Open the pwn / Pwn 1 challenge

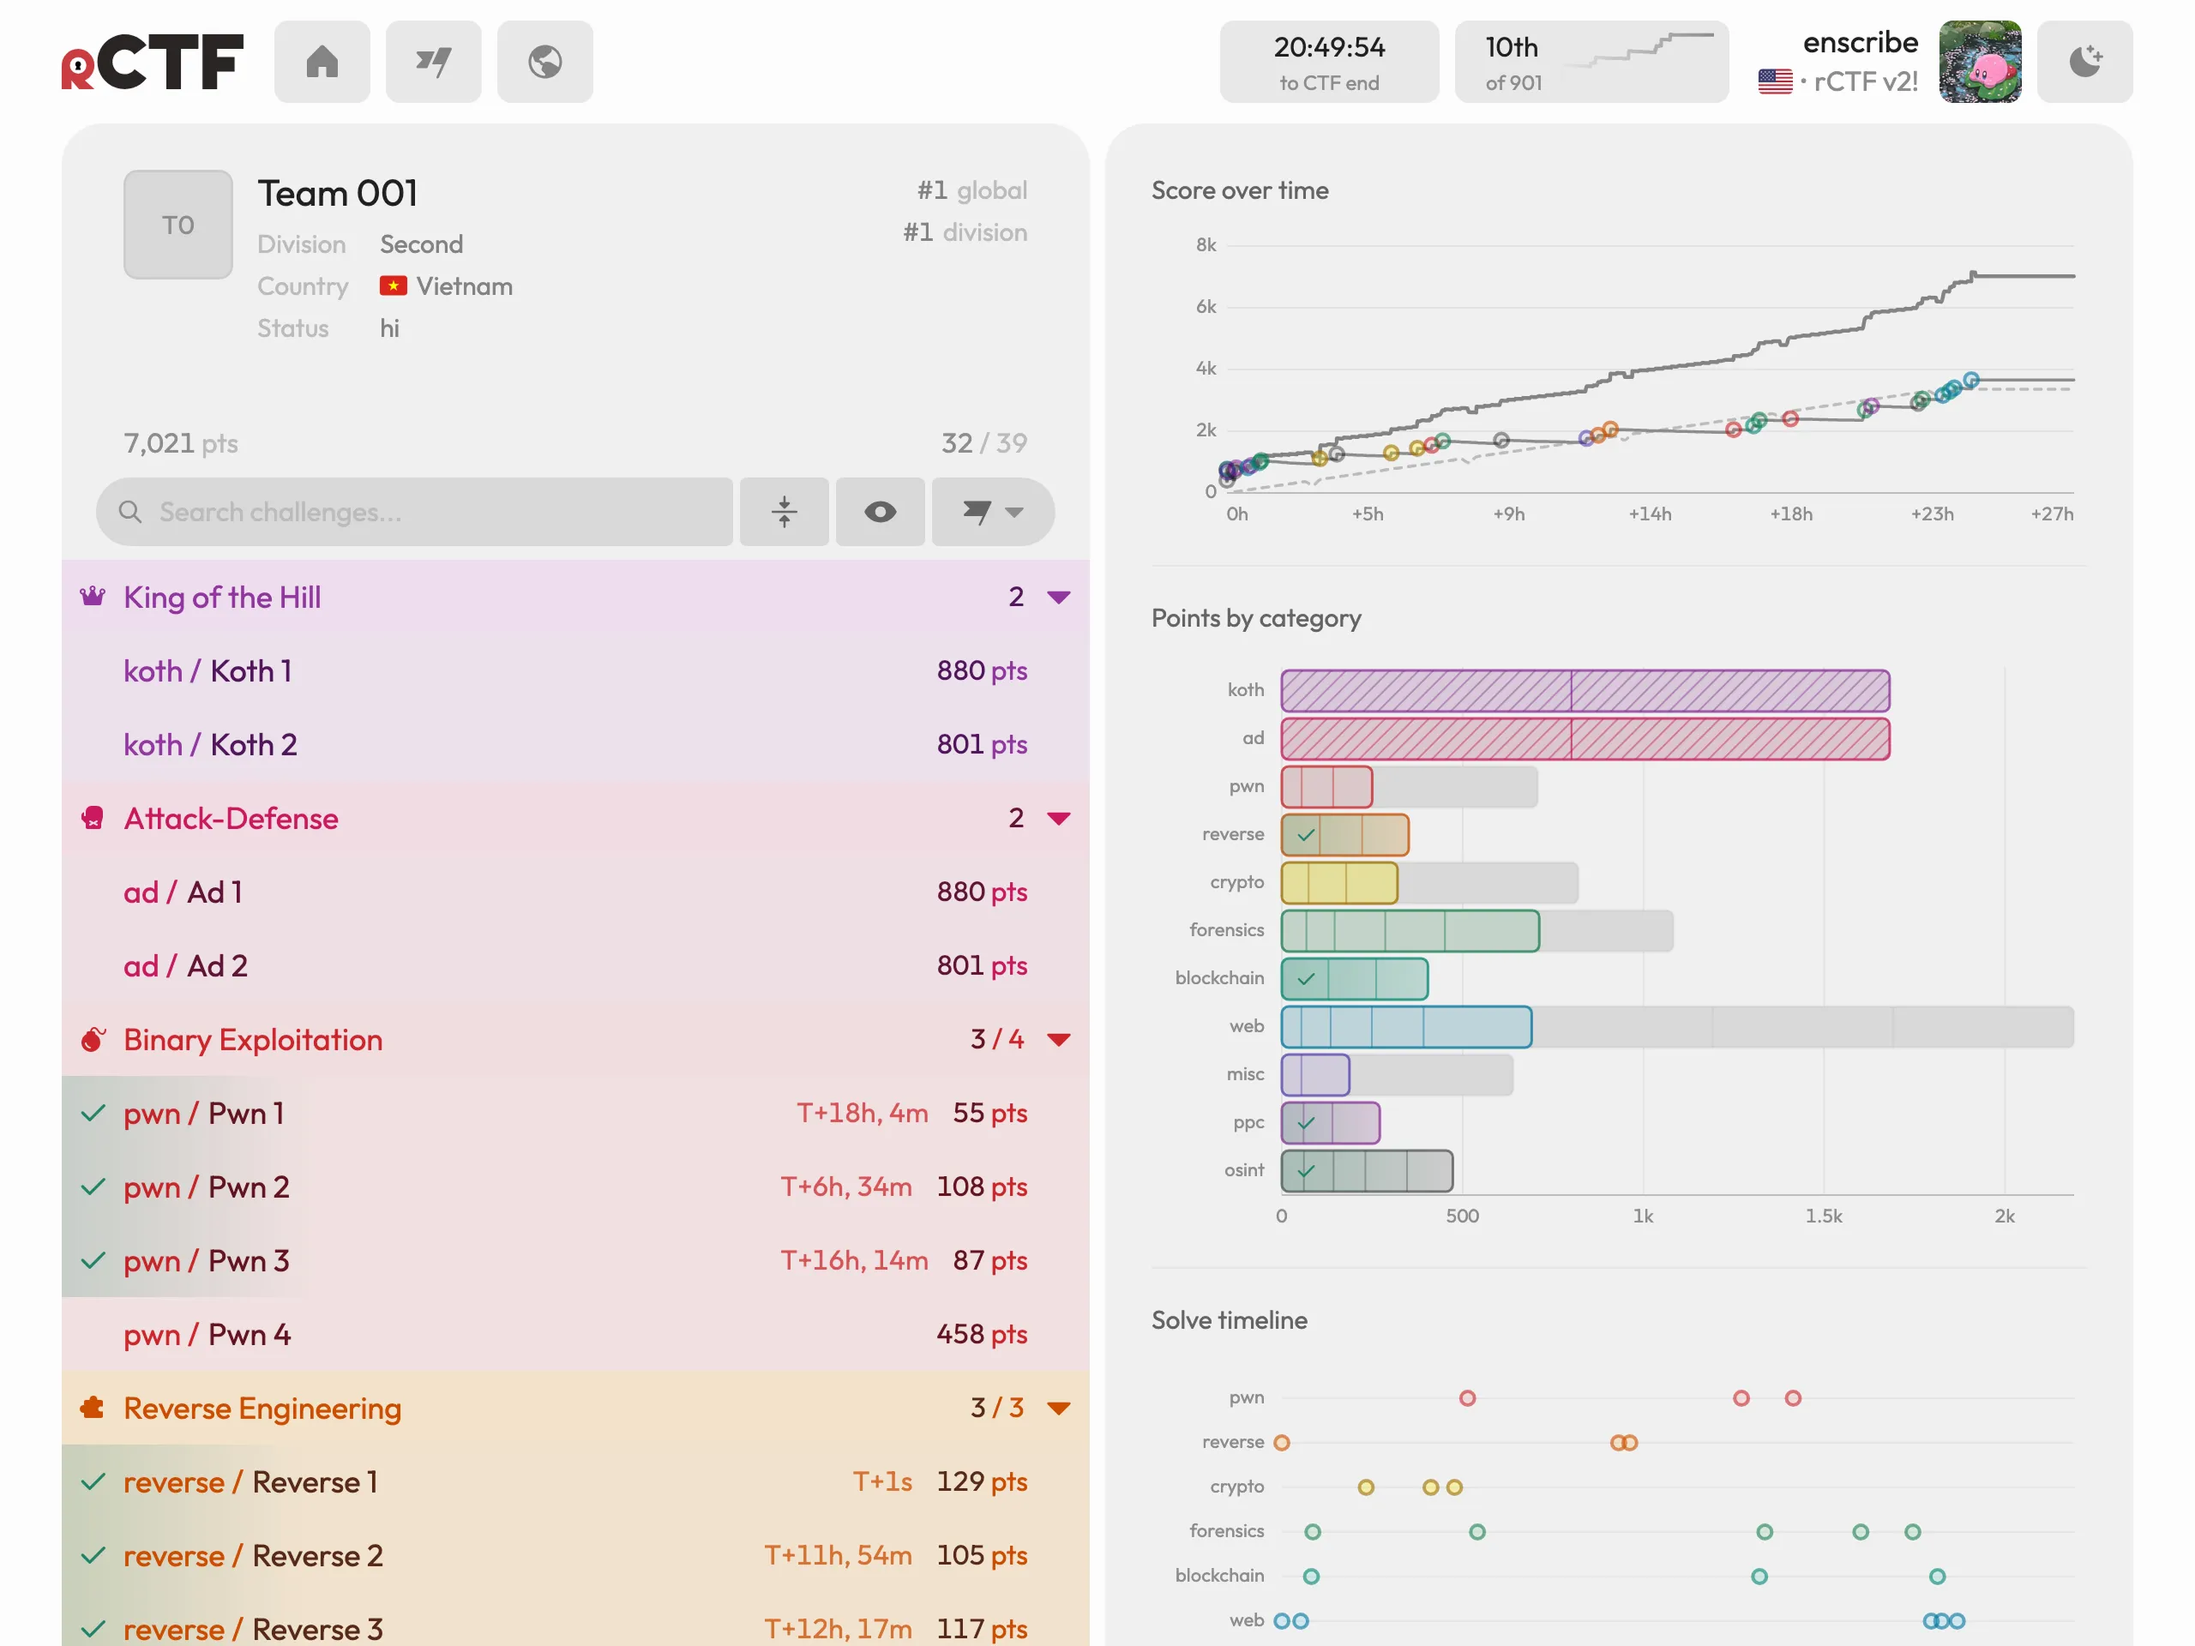point(575,1114)
